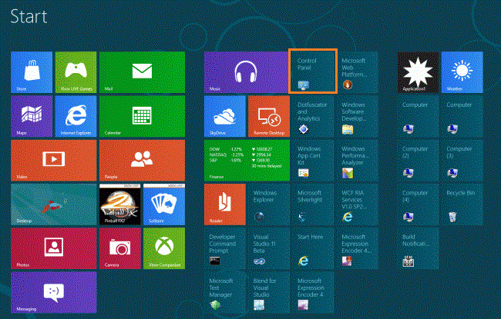Open the Computer (3) tile
This screenshot has height=319, width=501.
click(x=462, y=161)
